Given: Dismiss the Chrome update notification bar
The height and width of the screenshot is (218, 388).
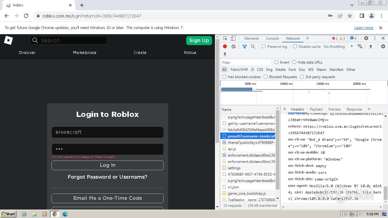Looking at the screenshot, I should pyautogui.click(x=381, y=28).
